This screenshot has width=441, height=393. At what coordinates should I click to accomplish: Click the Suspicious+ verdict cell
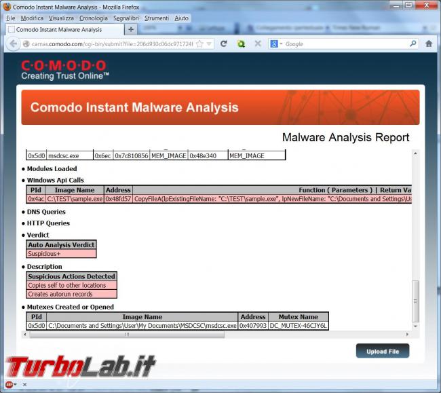(x=61, y=254)
